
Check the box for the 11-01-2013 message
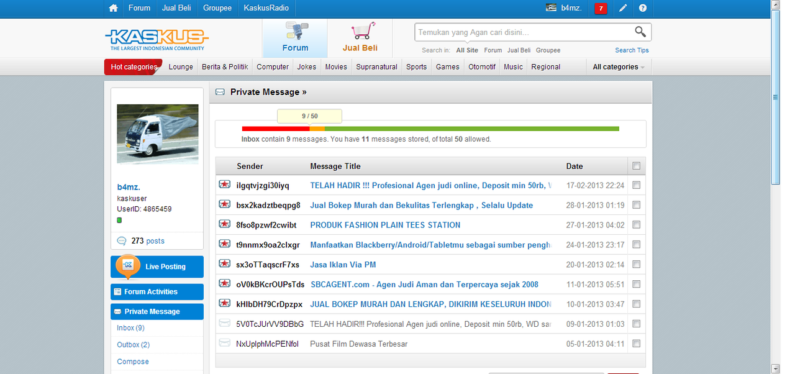(x=636, y=285)
